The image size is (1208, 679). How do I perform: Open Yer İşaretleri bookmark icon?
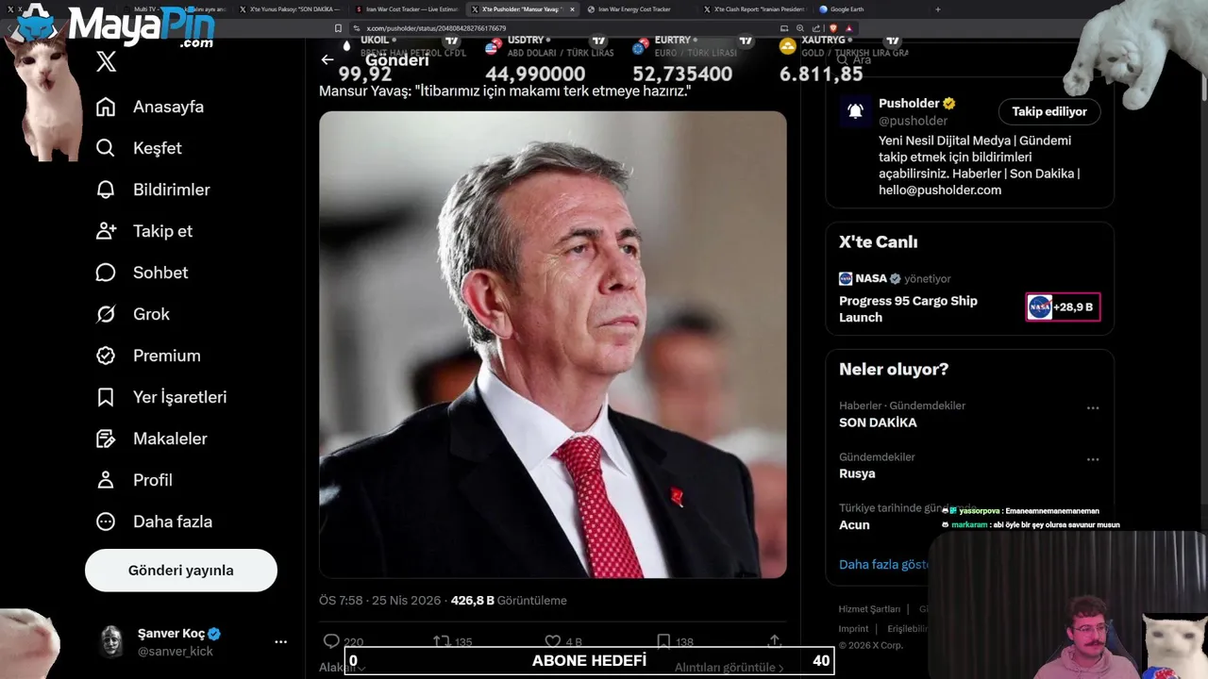[106, 397]
